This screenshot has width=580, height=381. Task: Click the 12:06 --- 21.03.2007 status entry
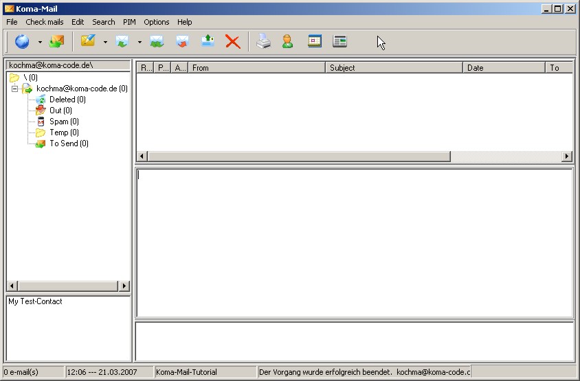pos(109,372)
